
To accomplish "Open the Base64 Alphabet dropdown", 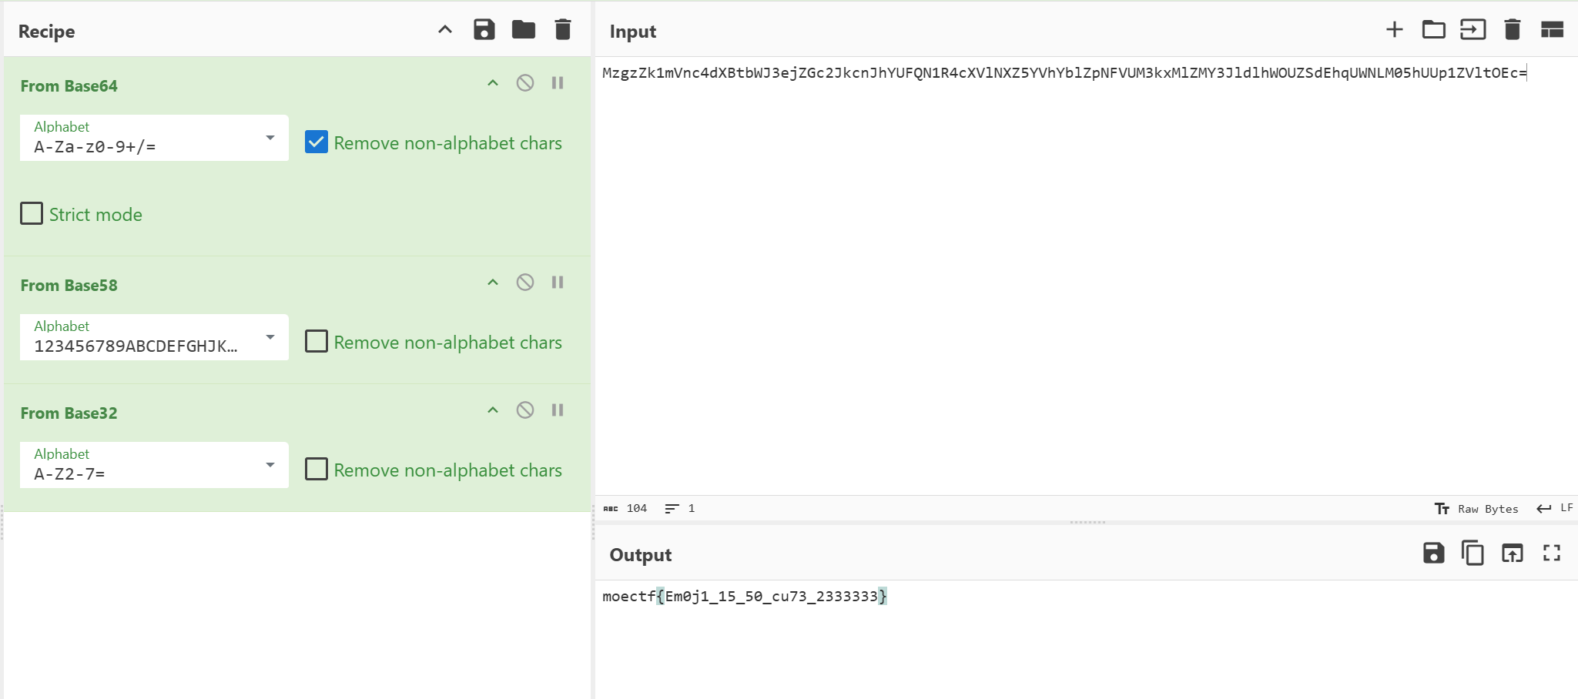I will 154,138.
